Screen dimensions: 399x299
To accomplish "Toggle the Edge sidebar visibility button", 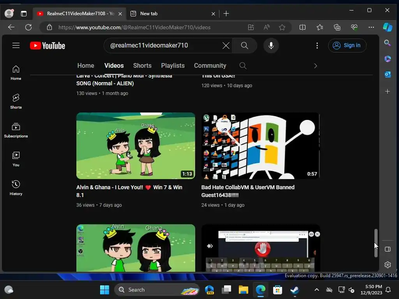I will pos(388,249).
